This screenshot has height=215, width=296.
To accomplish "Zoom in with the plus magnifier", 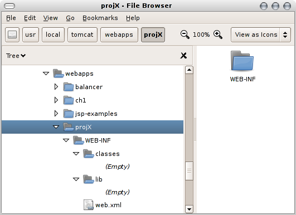I will coord(218,35).
